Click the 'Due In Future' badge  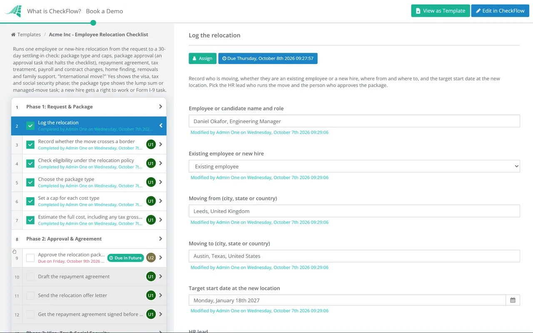click(125, 258)
